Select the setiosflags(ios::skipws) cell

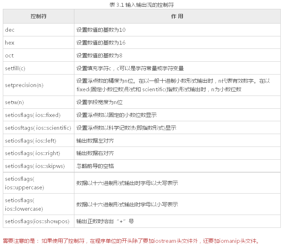[35, 166]
